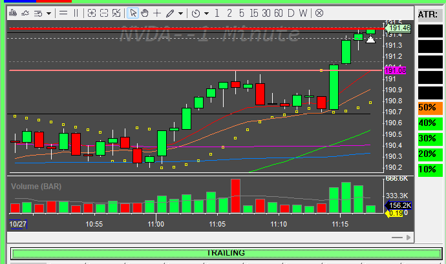Click the clock timeframe icon

pos(196,14)
